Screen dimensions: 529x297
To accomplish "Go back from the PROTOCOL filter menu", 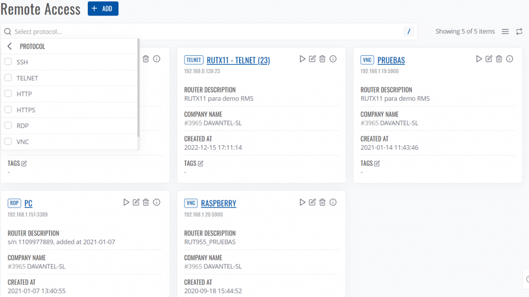I will [x=9, y=46].
